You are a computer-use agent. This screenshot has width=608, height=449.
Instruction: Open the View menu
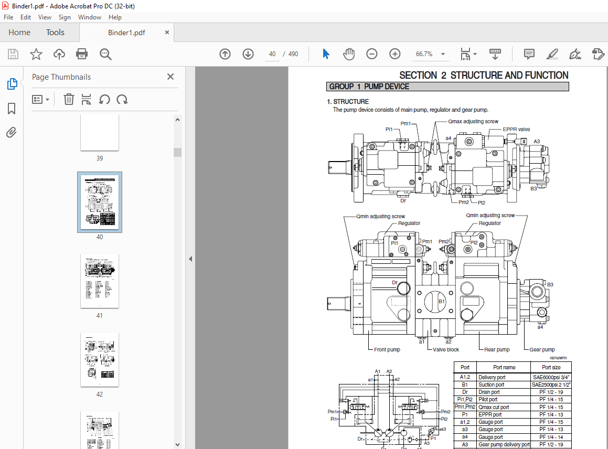coord(45,17)
